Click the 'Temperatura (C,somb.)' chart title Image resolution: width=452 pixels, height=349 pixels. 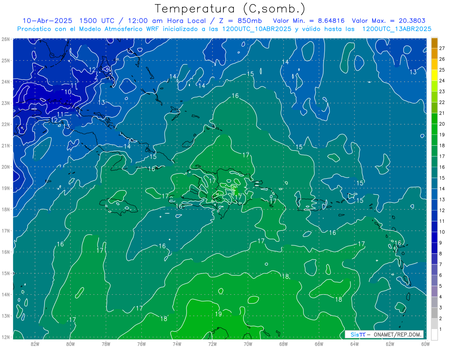coord(230,9)
